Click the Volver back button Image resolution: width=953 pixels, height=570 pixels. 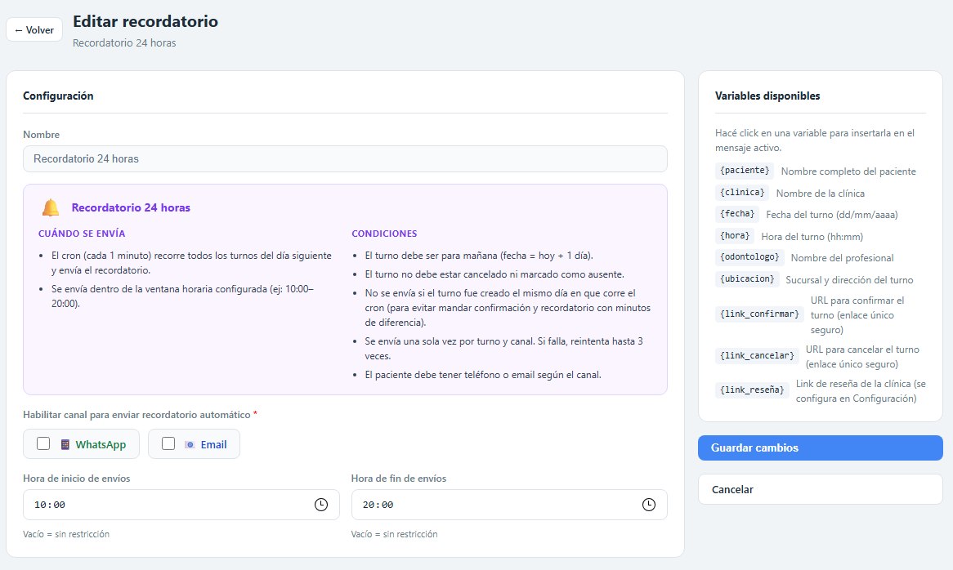[34, 29]
